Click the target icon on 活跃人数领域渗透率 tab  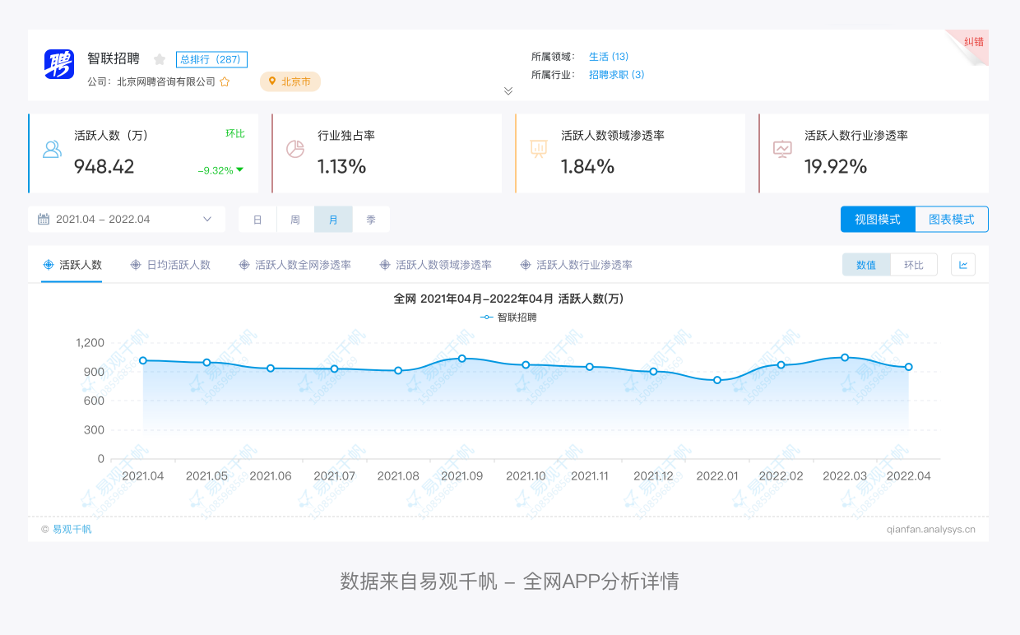click(384, 265)
